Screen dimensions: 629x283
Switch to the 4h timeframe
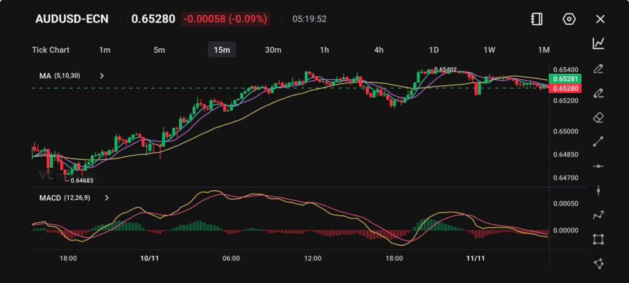(378, 50)
